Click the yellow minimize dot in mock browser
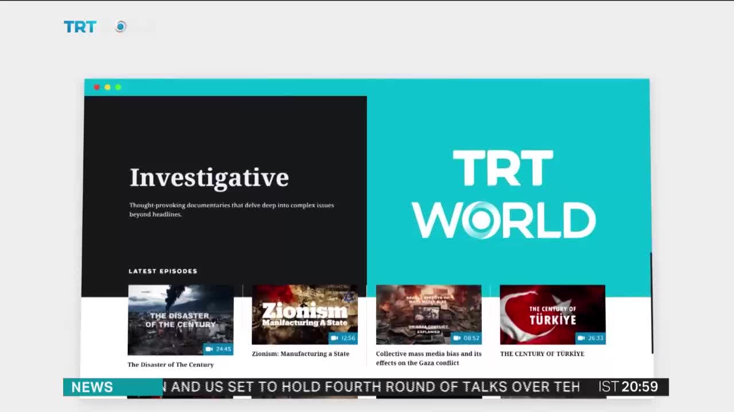The image size is (734, 412). [107, 87]
